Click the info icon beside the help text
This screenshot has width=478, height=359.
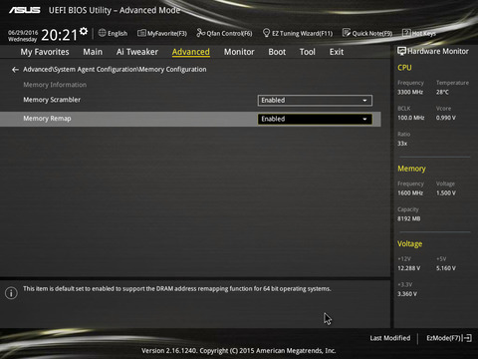tap(11, 293)
